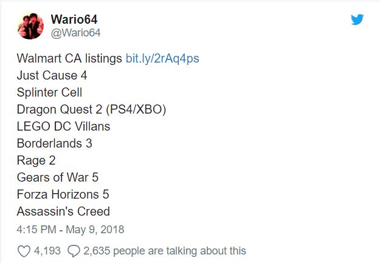Like the tweet with the heart icon
This screenshot has height=263, width=380.
coord(24,250)
